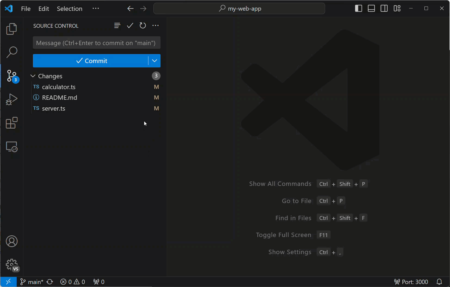Open the Commit button dropdown arrow
This screenshot has width=450, height=287.
(x=155, y=61)
